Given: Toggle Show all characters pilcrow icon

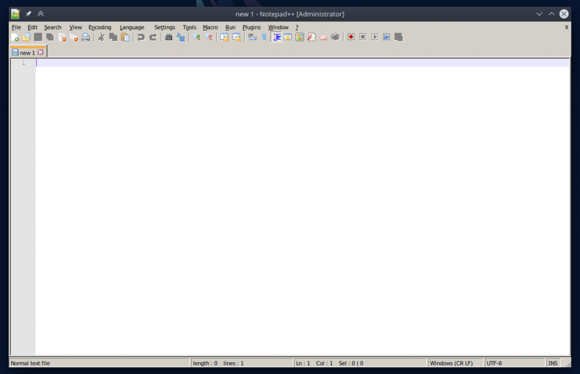Looking at the screenshot, I should click(264, 37).
